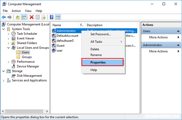Collapse the Users section in Actions pane
Screen dimensions: 182x120
point(178,31)
